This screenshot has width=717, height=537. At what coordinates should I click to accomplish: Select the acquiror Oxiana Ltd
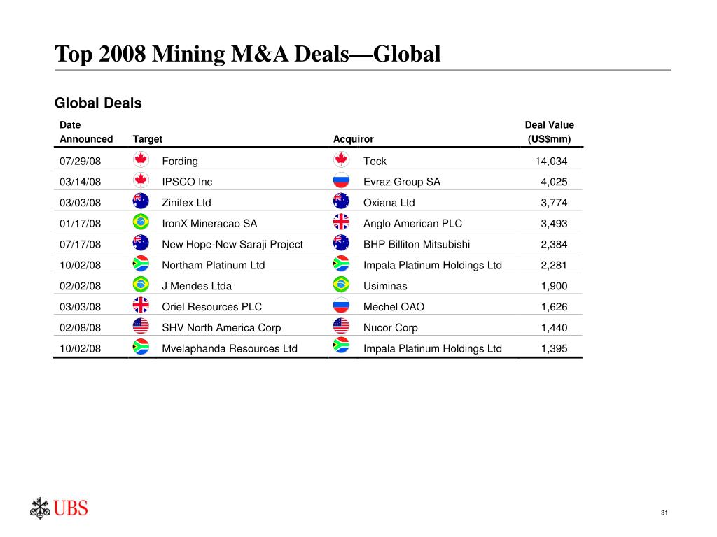(x=389, y=203)
